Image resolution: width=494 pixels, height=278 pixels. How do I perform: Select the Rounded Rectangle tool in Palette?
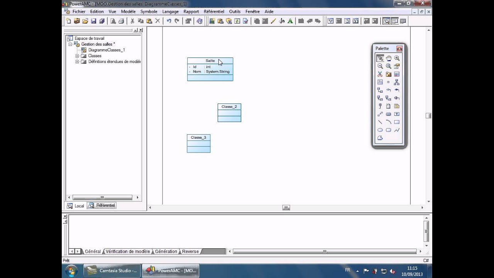tap(388, 130)
